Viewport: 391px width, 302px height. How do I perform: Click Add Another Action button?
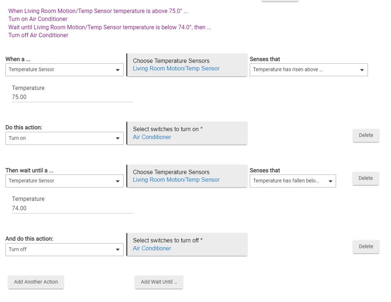pyautogui.click(x=36, y=282)
